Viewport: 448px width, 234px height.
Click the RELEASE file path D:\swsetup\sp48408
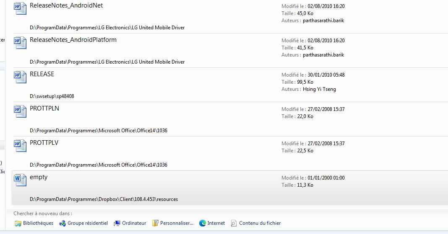[x=52, y=96]
